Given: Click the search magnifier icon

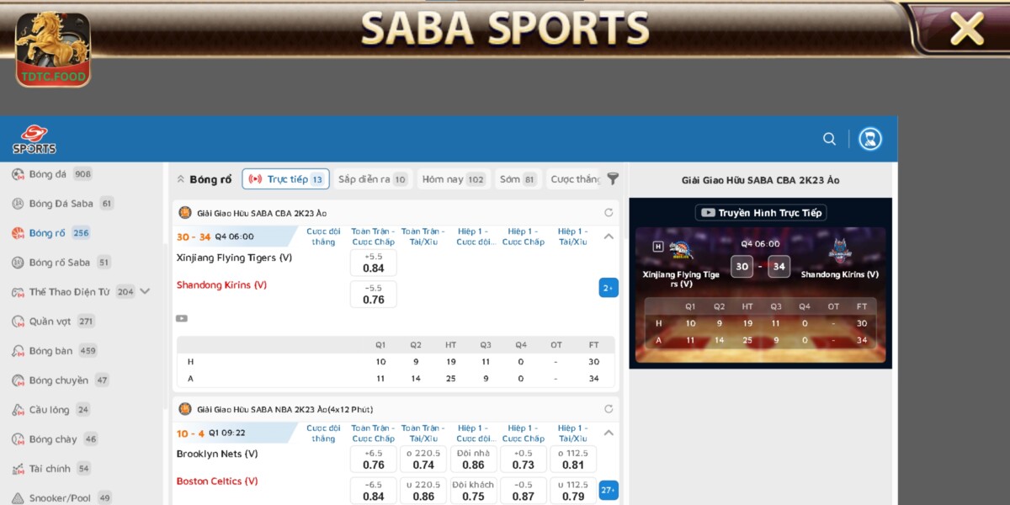Looking at the screenshot, I should 829,139.
